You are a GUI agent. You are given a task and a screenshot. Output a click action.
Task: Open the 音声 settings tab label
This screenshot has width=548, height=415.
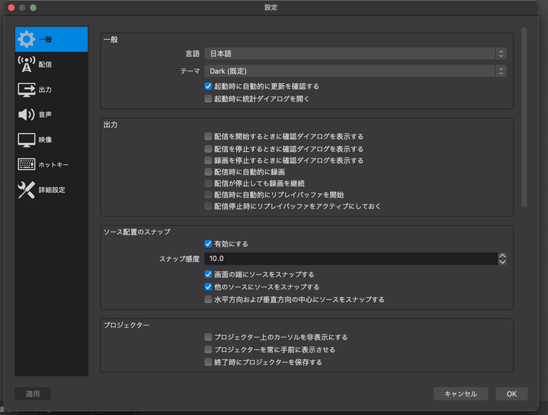pos(45,114)
